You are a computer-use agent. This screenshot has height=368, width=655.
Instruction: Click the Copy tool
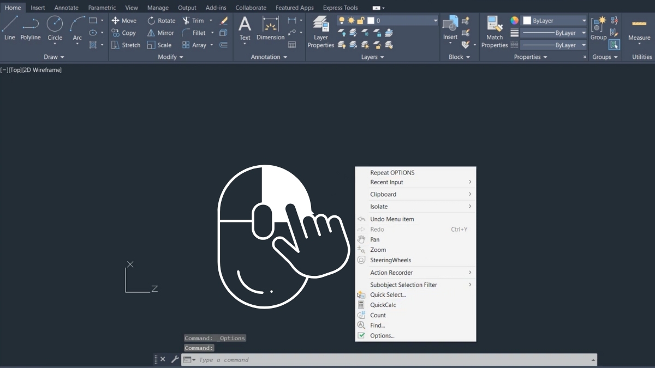(123, 33)
